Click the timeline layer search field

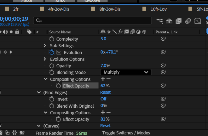95,21
